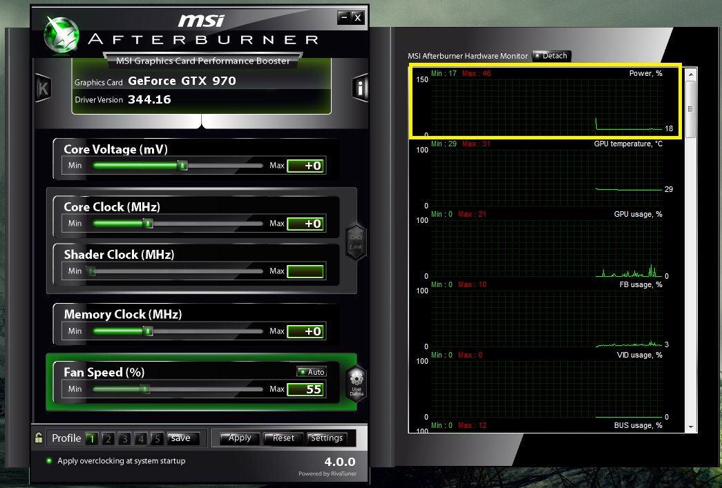Click the Core Voltage slider handle
The height and width of the screenshot is (488, 722).
(x=183, y=165)
